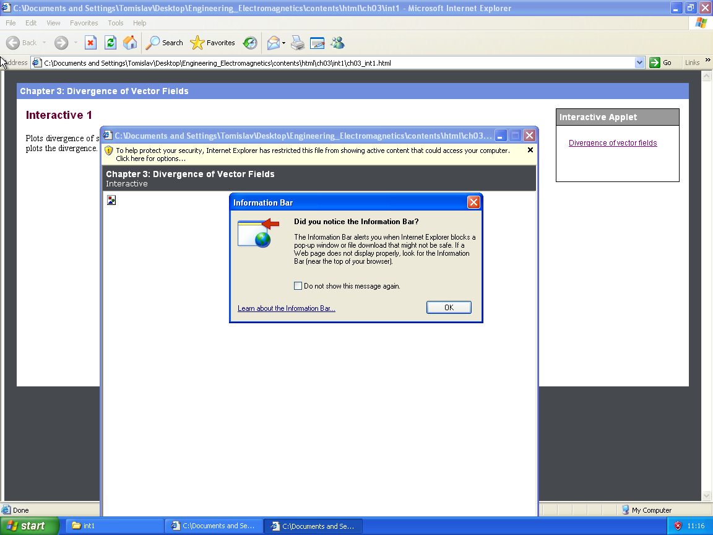Expand the Links toolbar chevron
Screen dimensions: 713x535
coord(707,60)
